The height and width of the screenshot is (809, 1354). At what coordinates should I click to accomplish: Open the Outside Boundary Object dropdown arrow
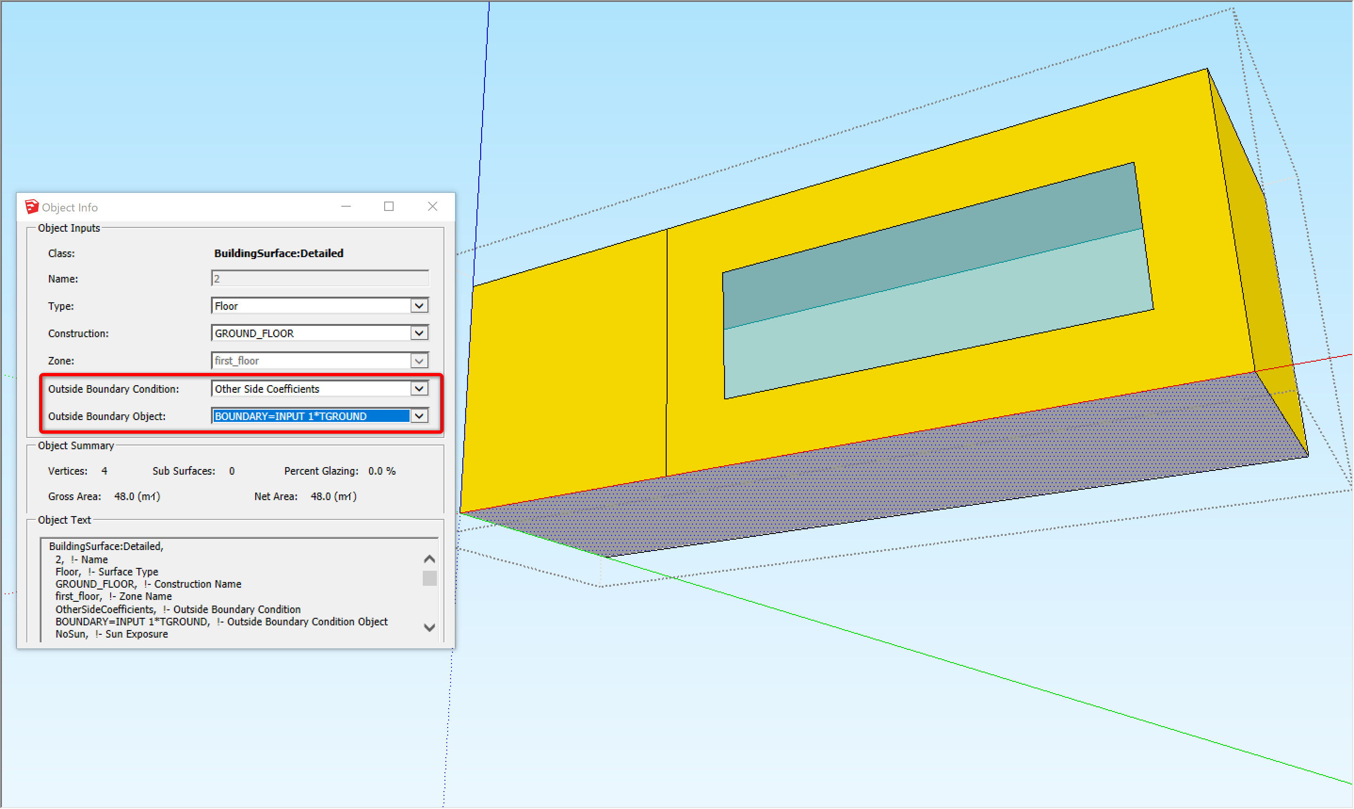[419, 416]
